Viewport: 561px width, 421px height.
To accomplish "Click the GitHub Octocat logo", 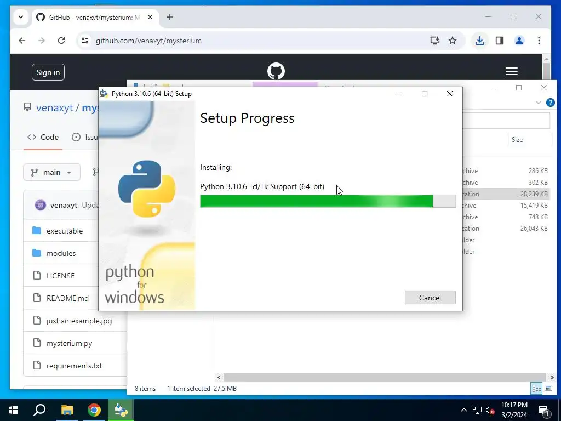I will [x=276, y=71].
